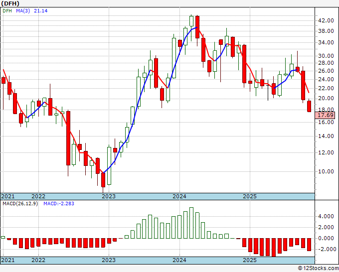This screenshot has width=339, height=272.
Task: Click the 4.000 MACD axis label
Action: pos(326,216)
